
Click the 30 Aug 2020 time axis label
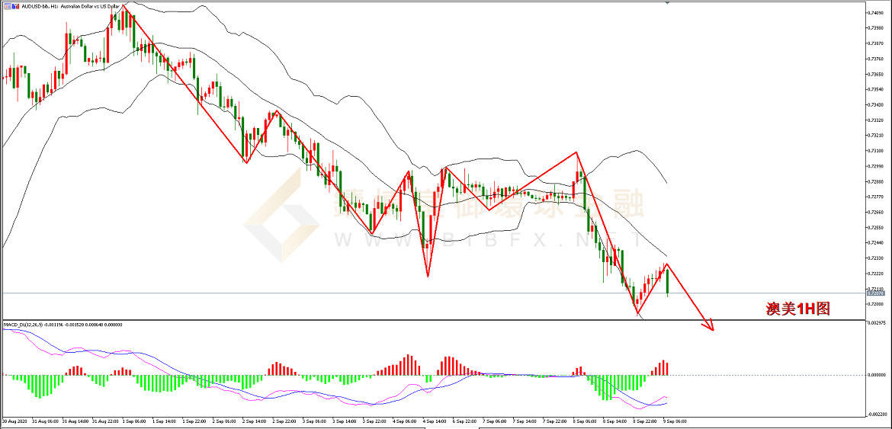pyautogui.click(x=15, y=421)
